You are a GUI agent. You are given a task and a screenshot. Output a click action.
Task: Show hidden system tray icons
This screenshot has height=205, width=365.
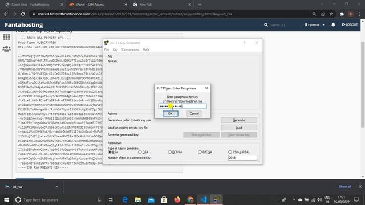point(293,200)
